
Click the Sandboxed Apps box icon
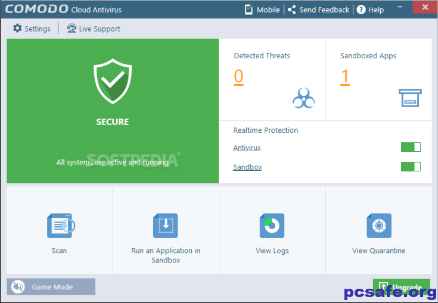[409, 98]
